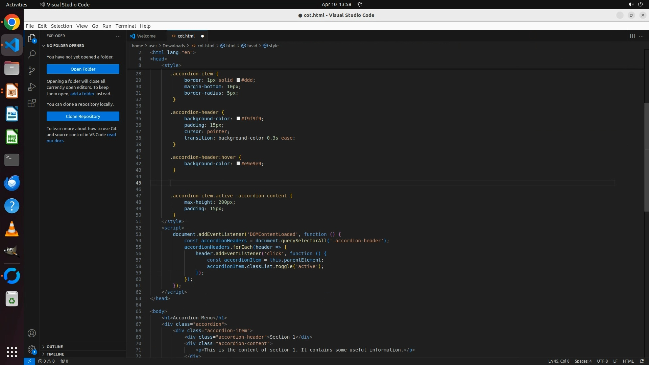Click the #f9f9f9 color swatch
This screenshot has width=649, height=365.
point(238,119)
